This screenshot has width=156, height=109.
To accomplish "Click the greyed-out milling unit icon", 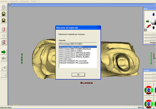I will [x=4, y=68].
